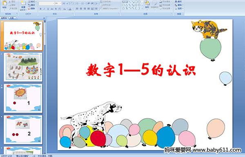Image resolution: width=245 pixels, height=157 pixels.
Task: Toggle Italic formatting
Action: tap(44, 9)
